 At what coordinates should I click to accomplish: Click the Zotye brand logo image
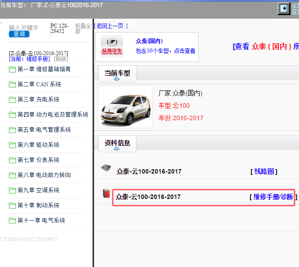[112, 46]
